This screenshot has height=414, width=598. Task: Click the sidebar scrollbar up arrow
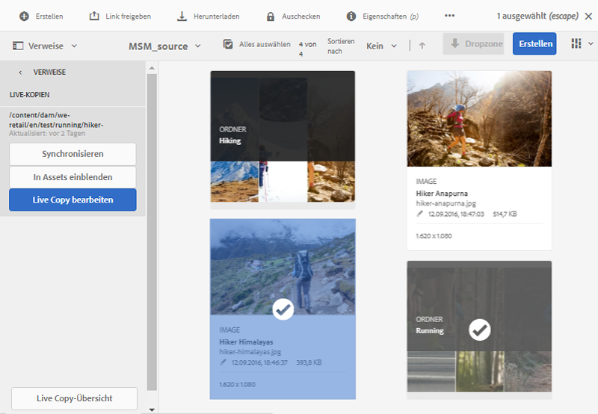(x=152, y=68)
